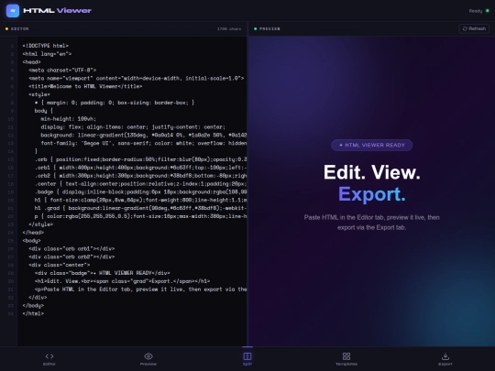The width and height of the screenshot is (495, 371).
Task: Click the h1 .grad CSS rule line
Action: pyautogui.click(x=140, y=208)
